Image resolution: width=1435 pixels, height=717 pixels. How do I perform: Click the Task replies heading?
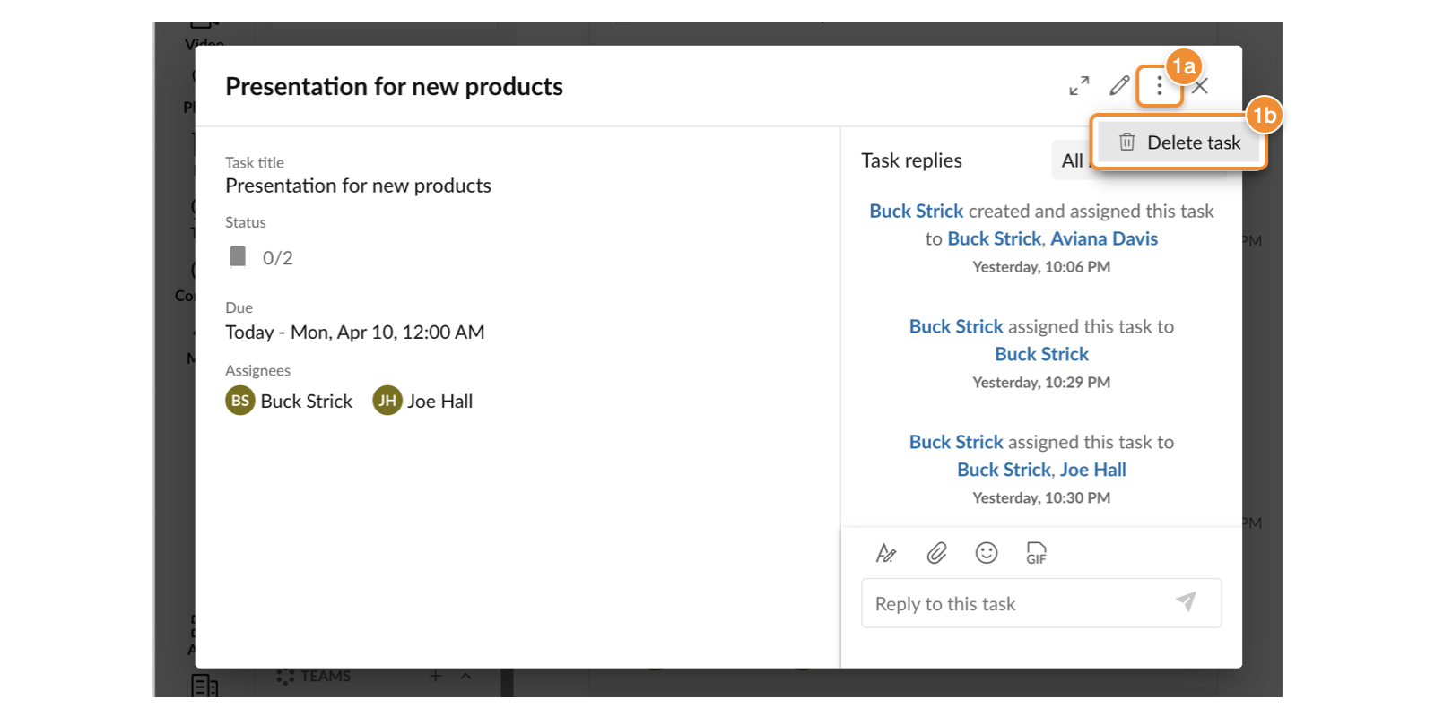pos(911,160)
